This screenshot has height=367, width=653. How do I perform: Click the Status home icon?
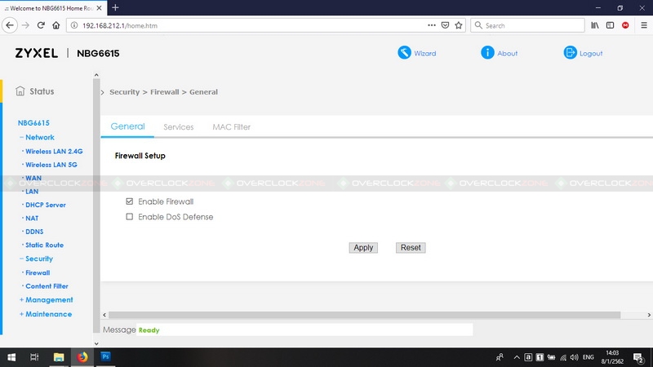pos(20,91)
